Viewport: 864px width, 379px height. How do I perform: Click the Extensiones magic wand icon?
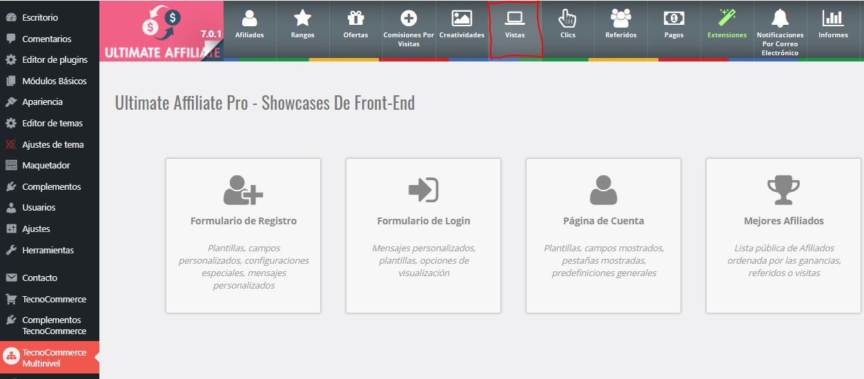point(727,19)
